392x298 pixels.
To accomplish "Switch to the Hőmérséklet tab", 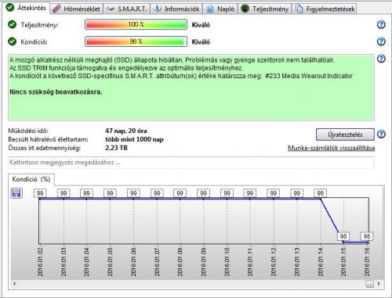I will coord(76,9).
